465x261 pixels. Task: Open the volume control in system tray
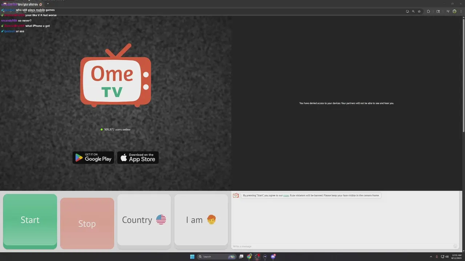tap(447, 257)
